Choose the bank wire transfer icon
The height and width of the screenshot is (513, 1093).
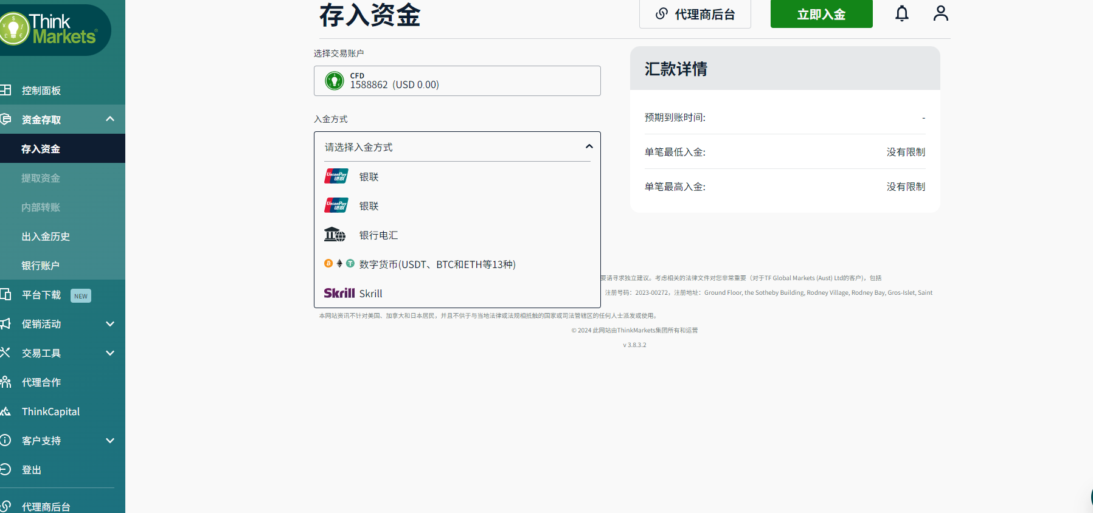click(335, 235)
